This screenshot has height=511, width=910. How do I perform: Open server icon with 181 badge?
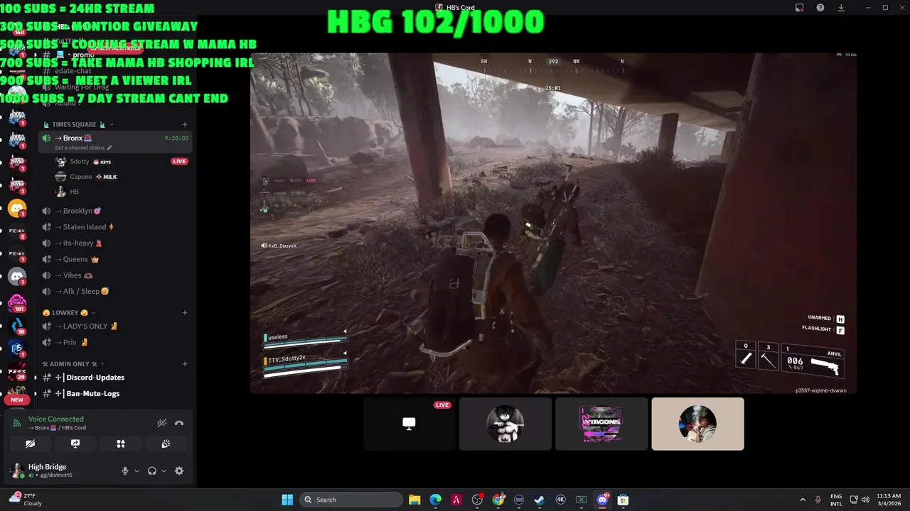(17, 302)
